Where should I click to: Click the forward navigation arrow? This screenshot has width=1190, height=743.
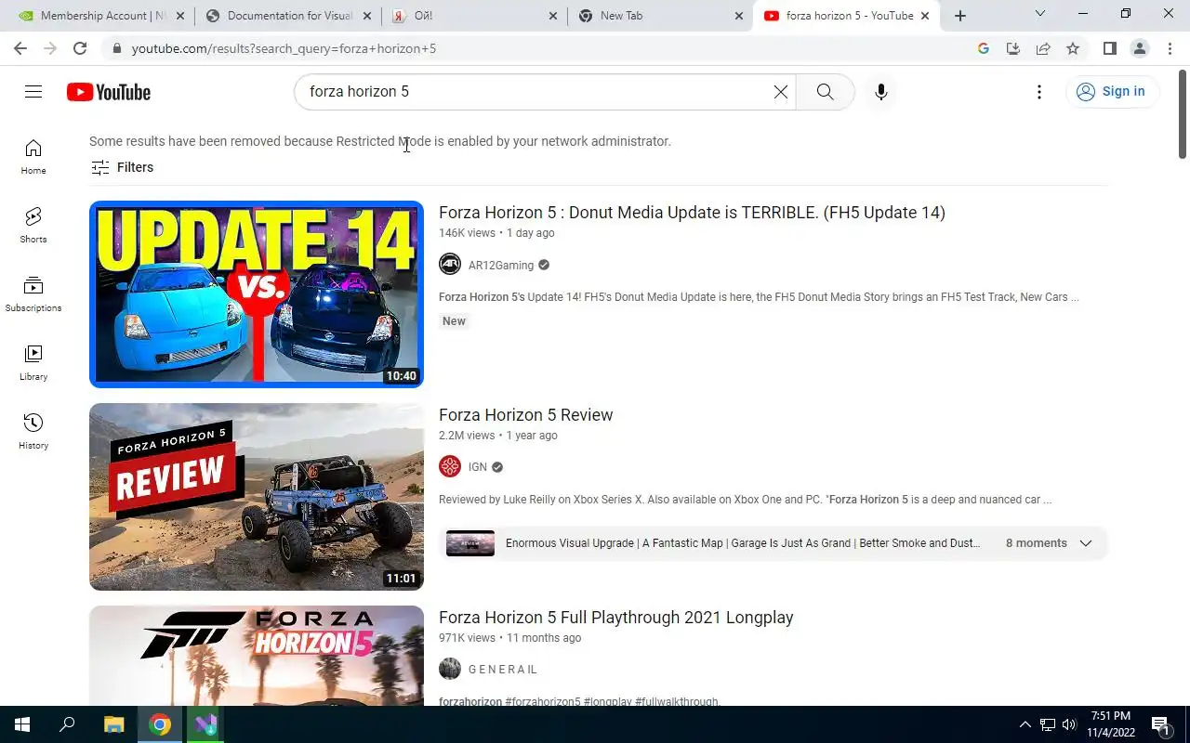[50, 48]
